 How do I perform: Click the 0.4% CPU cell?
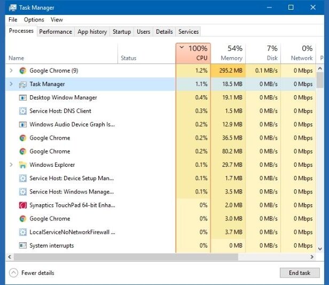193,98
